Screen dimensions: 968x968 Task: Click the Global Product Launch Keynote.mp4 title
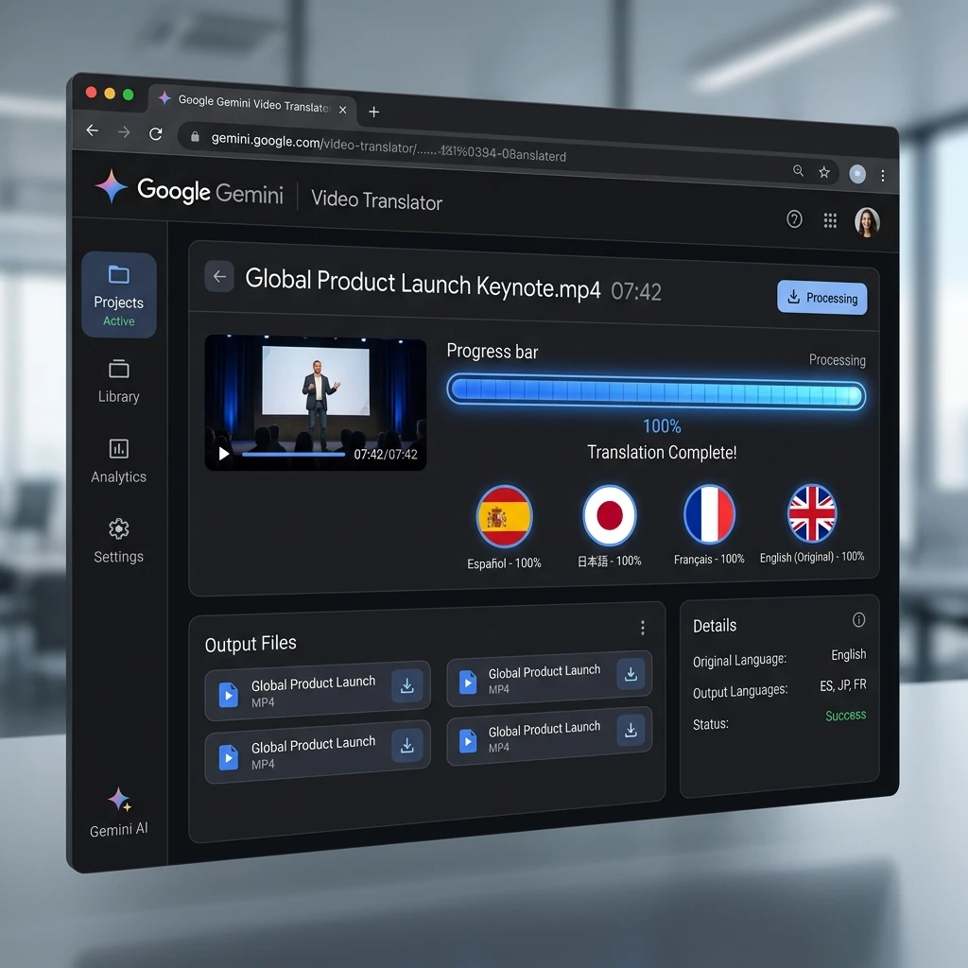point(423,284)
